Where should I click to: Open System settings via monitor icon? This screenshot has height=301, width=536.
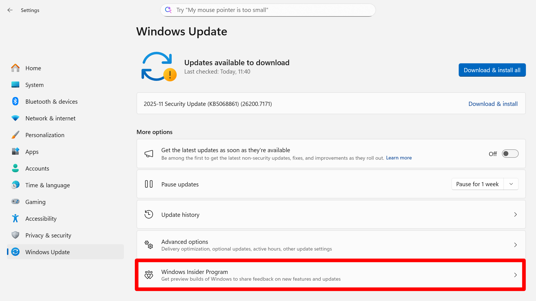click(15, 84)
